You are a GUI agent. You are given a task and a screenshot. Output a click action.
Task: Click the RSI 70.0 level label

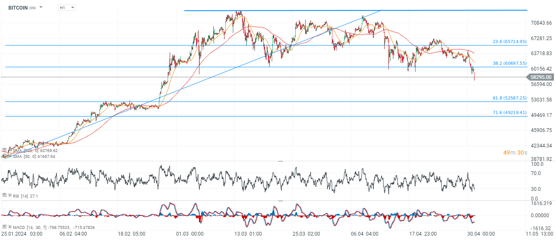pyautogui.click(x=535, y=173)
